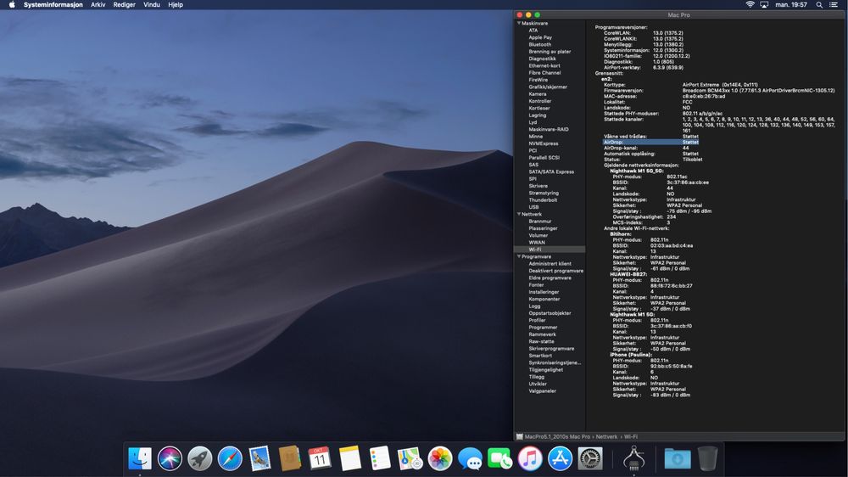Open the Systeminformasjon menu

click(53, 4)
